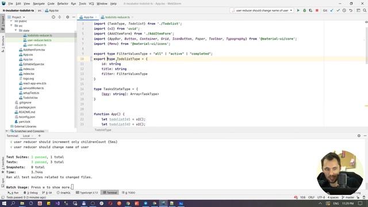Select yarn.lock in project tree
Screen dimensions: 368x207
click(22, 121)
